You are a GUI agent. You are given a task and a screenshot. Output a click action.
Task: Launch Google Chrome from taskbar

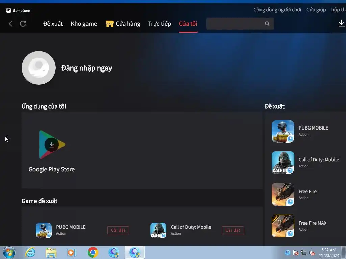(93, 252)
